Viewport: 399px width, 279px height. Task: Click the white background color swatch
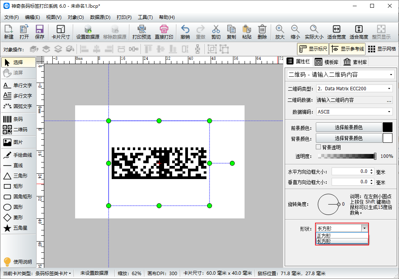(x=387, y=138)
